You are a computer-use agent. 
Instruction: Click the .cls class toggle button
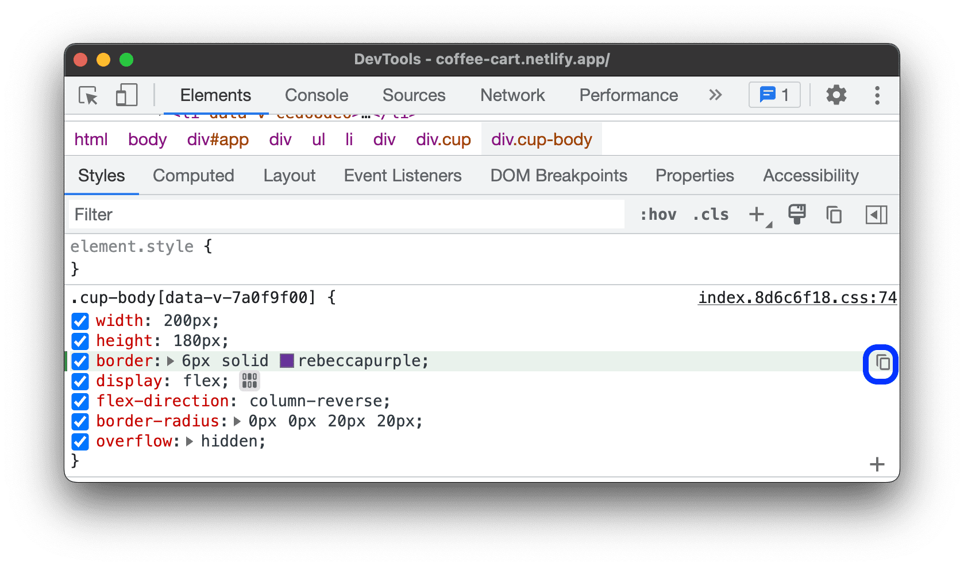[710, 215]
